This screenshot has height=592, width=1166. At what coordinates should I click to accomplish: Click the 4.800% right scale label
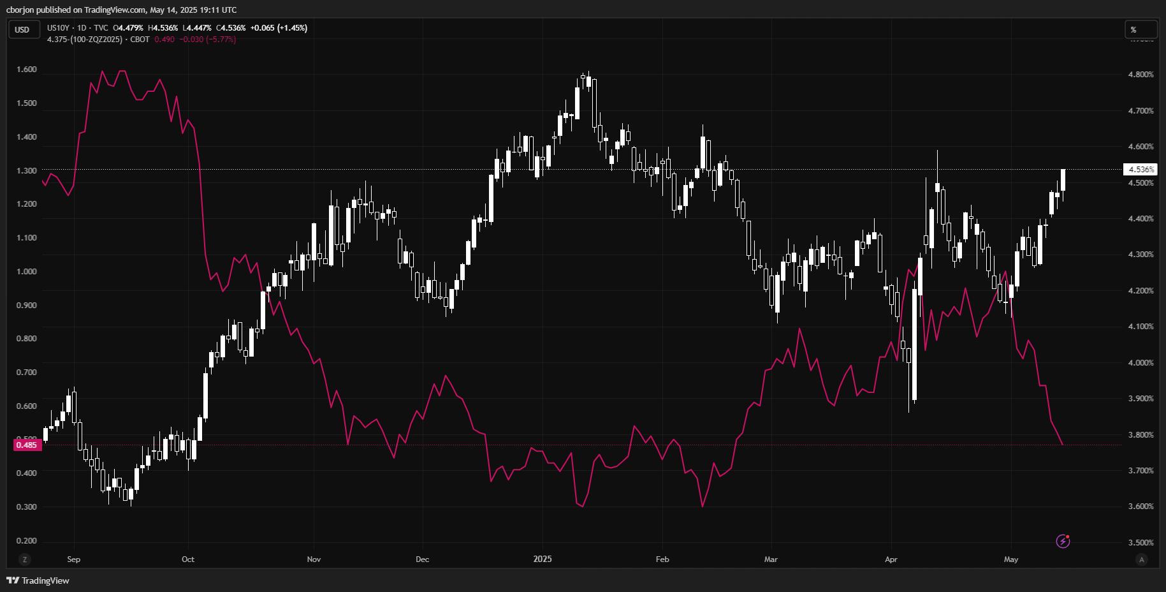[x=1140, y=75]
